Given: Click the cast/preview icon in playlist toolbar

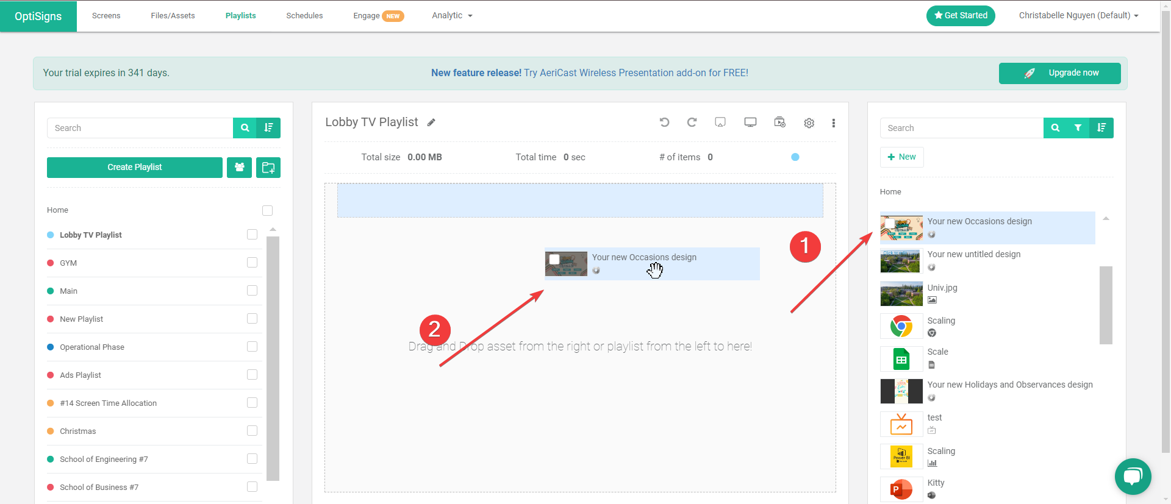Looking at the screenshot, I should 720,122.
